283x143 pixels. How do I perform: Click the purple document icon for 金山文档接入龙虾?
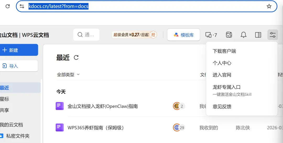[x=59, y=106]
